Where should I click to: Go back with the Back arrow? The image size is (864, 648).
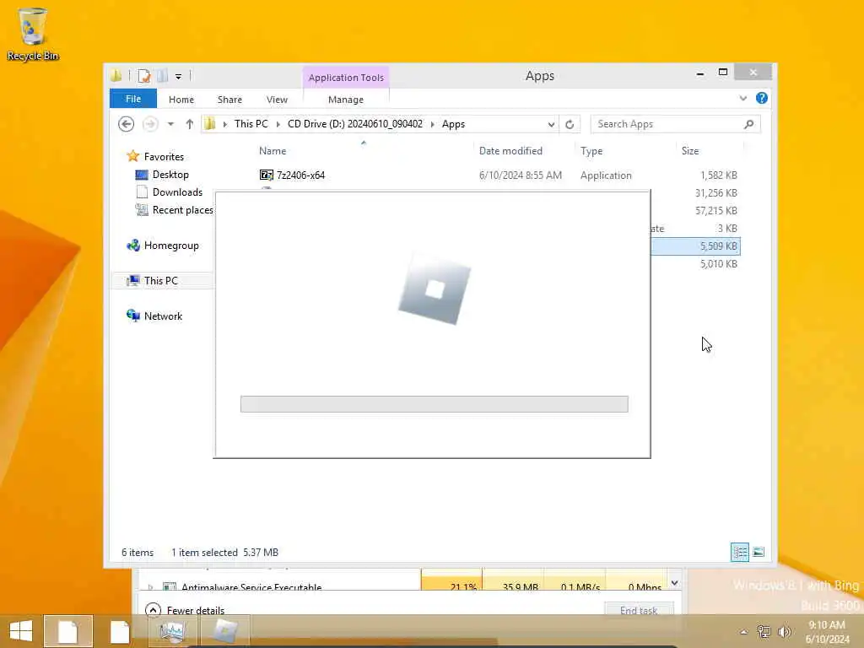[x=127, y=124]
